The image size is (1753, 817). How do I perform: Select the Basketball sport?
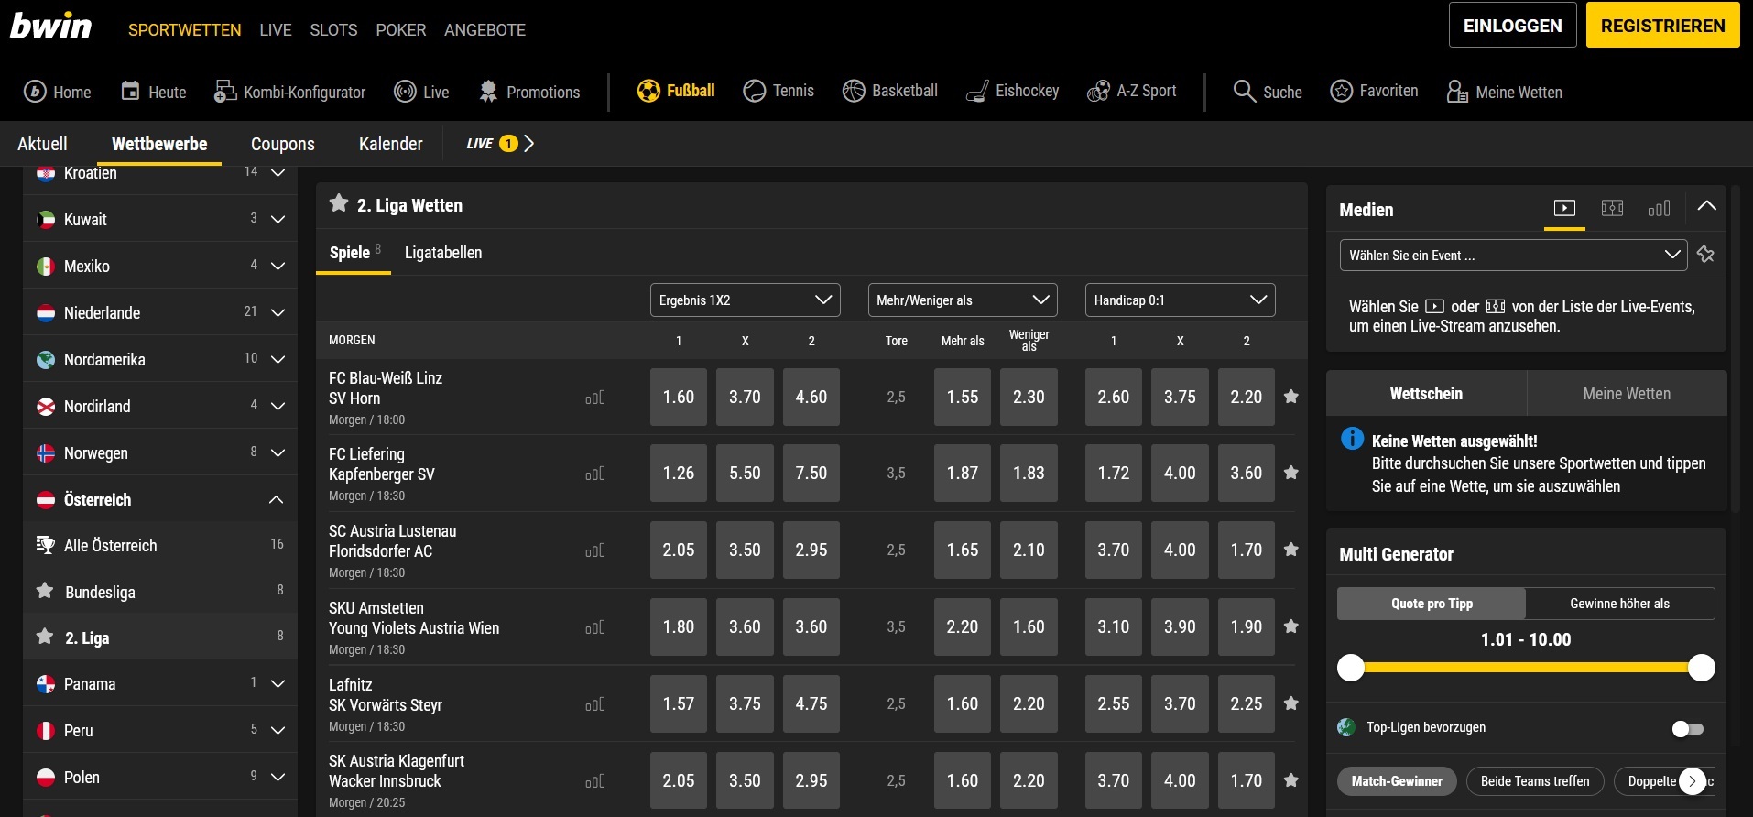click(890, 91)
